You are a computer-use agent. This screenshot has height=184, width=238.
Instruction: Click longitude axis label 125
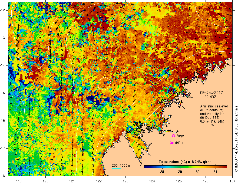[x=179, y=181]
